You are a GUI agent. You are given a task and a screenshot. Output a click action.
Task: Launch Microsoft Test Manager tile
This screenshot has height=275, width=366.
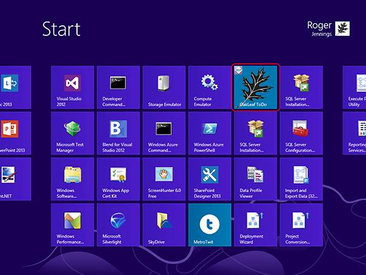[73, 133]
